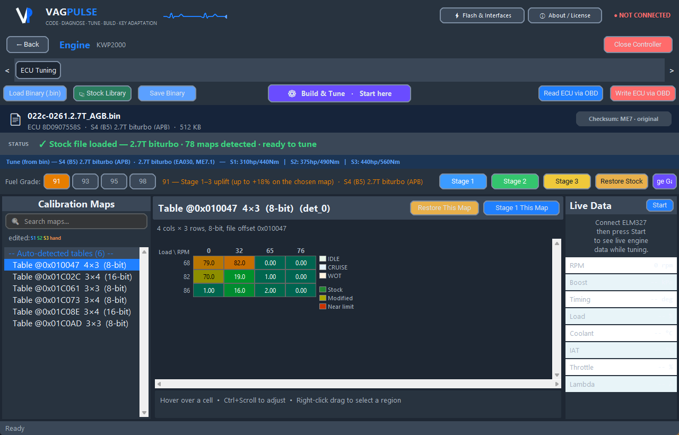Click the NOT CONNECTED status indicator

[642, 15]
